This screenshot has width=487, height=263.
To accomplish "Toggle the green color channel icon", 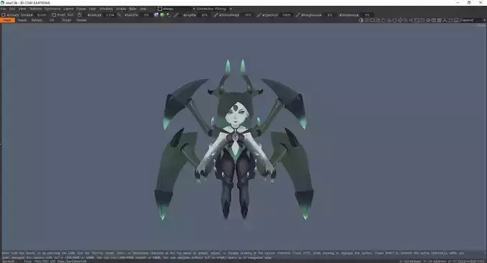I will (162, 15).
